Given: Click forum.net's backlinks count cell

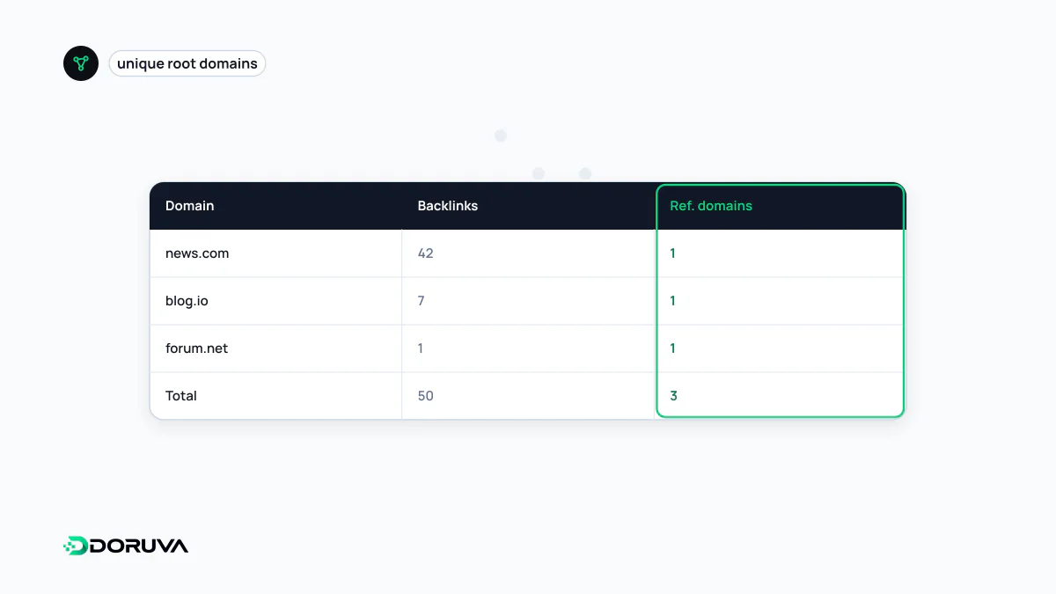Looking at the screenshot, I should 528,348.
